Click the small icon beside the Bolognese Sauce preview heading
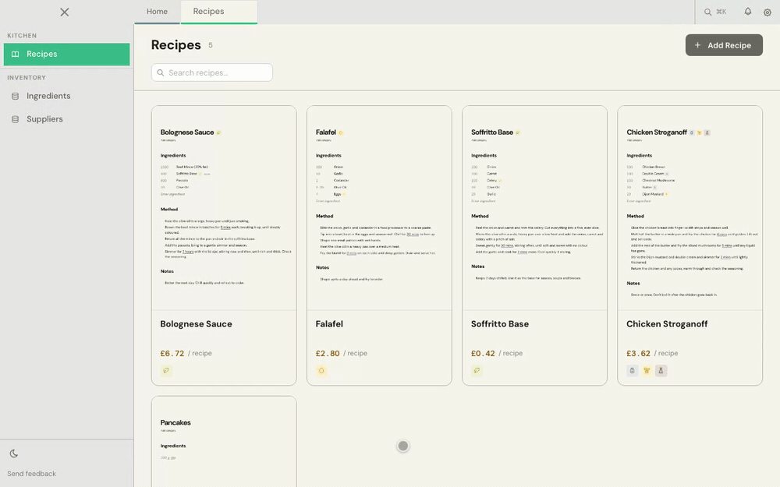 coord(219,132)
